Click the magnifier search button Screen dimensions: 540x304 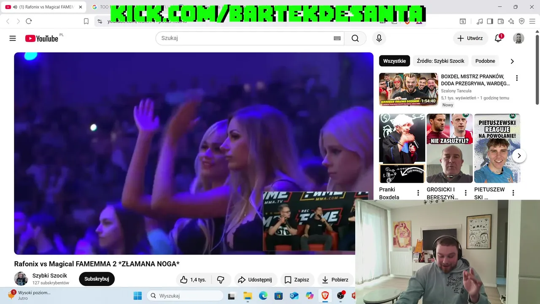coord(355,38)
